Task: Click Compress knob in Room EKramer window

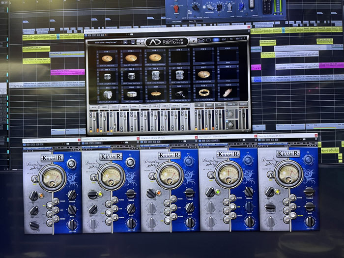Action: 270,207
